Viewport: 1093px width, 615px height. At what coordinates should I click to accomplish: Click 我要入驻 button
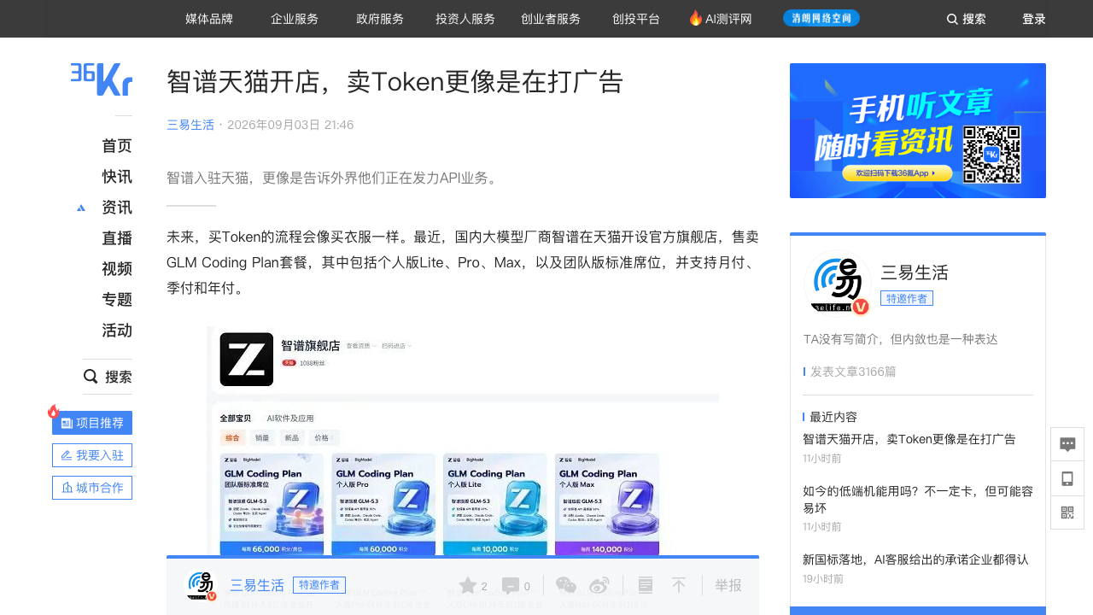tap(92, 455)
